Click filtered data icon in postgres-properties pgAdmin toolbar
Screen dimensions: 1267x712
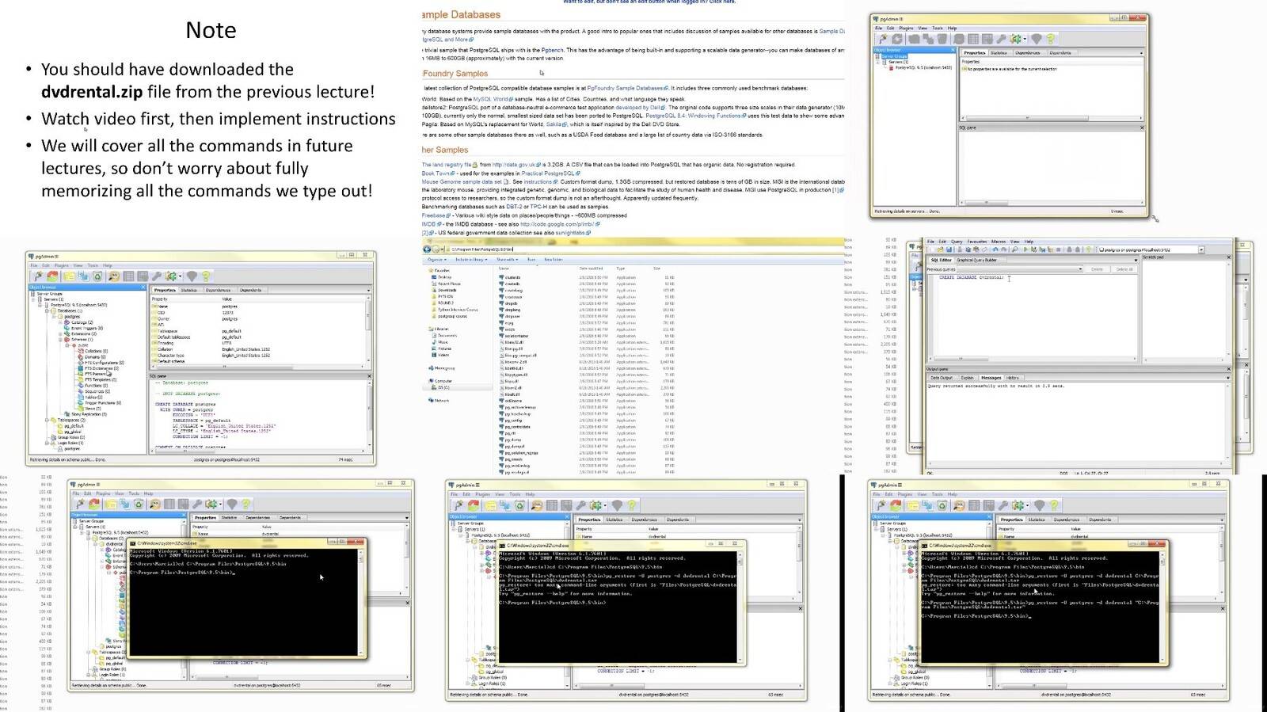pos(143,276)
